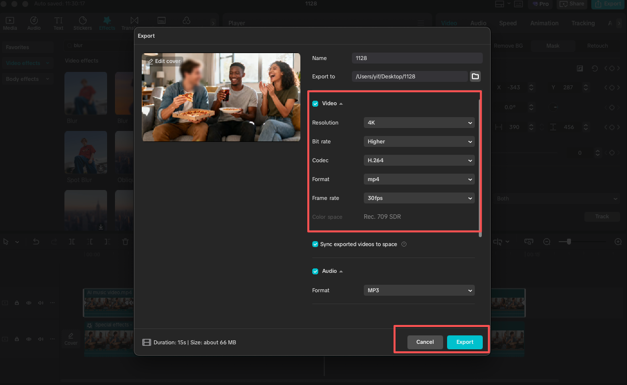Open the Resolution dropdown showing 4K
The height and width of the screenshot is (385, 627).
pyautogui.click(x=419, y=123)
